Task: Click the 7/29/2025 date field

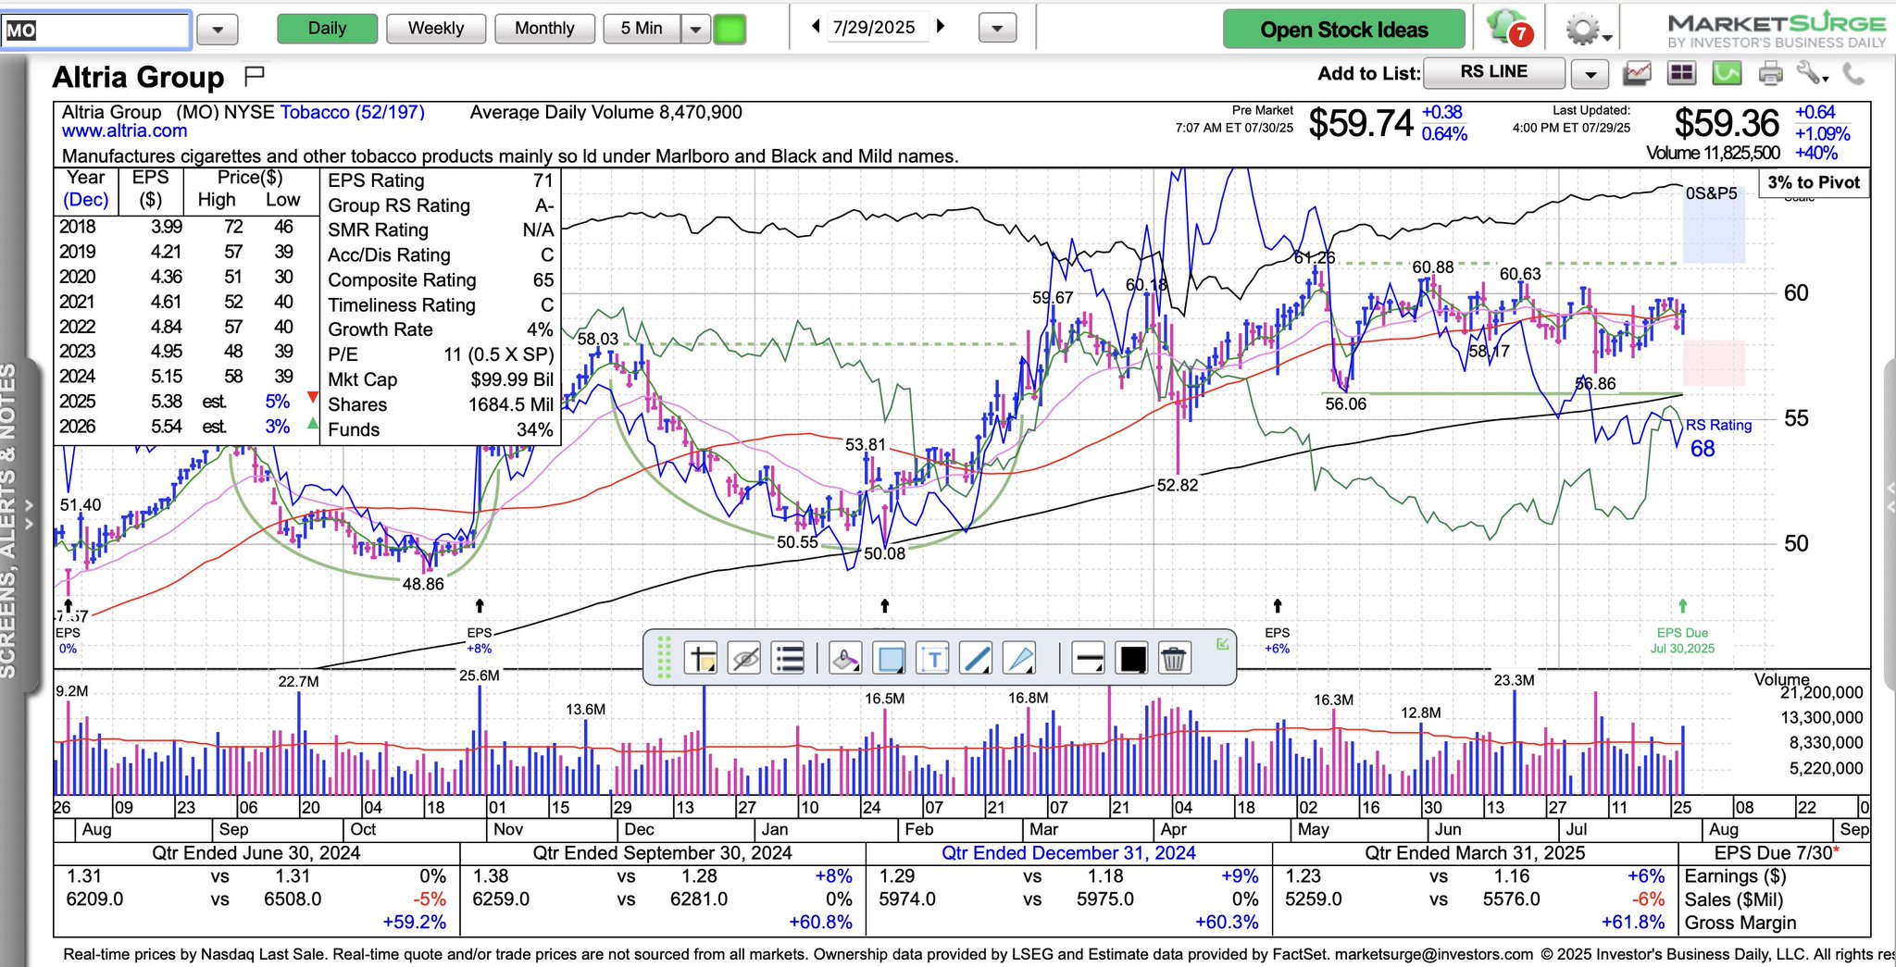Action: click(874, 28)
